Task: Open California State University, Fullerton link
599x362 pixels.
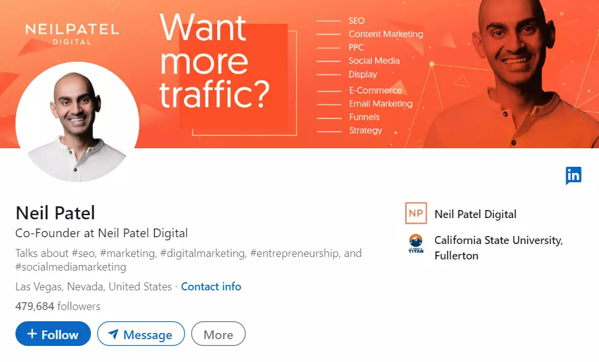Action: point(498,248)
